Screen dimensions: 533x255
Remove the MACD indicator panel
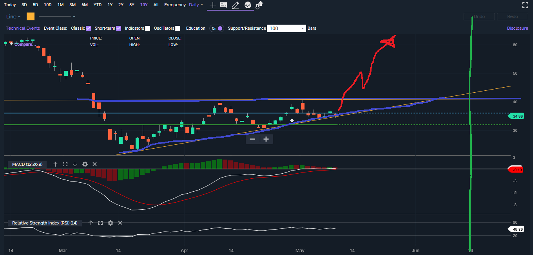pyautogui.click(x=94, y=164)
